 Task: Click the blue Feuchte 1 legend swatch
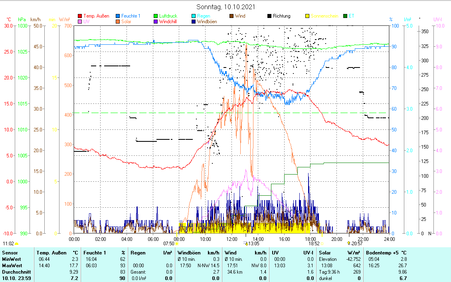pos(118,16)
